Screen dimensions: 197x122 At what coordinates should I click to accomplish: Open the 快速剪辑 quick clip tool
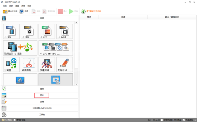click(47, 64)
